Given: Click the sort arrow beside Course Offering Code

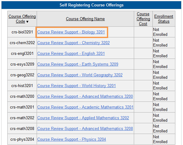Looking at the screenshot, I should coord(27,22).
